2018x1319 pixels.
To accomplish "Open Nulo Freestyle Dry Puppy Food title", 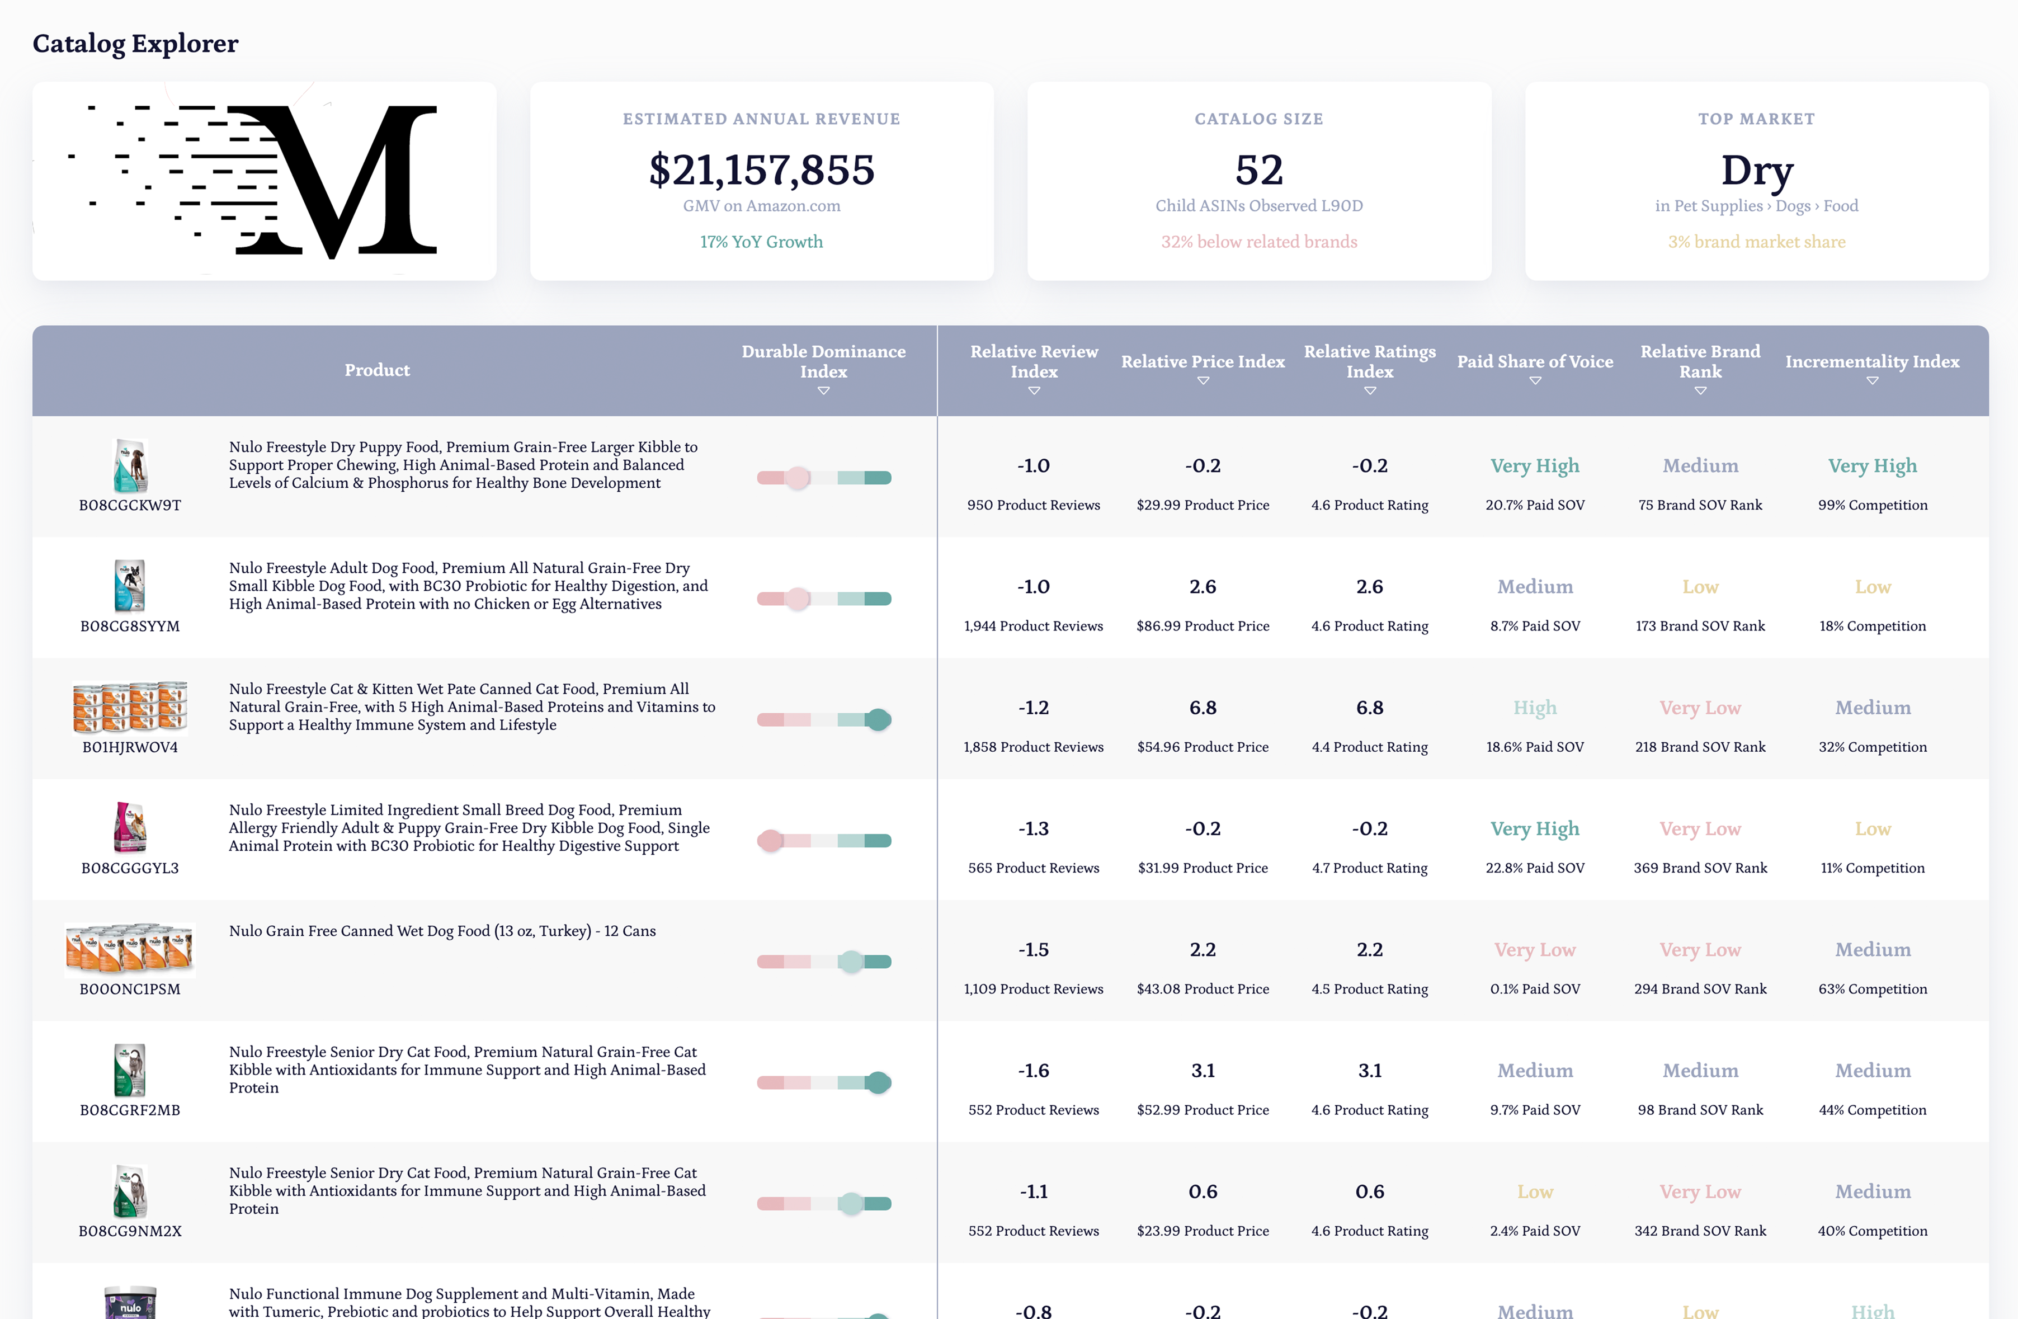I will pos(463,465).
